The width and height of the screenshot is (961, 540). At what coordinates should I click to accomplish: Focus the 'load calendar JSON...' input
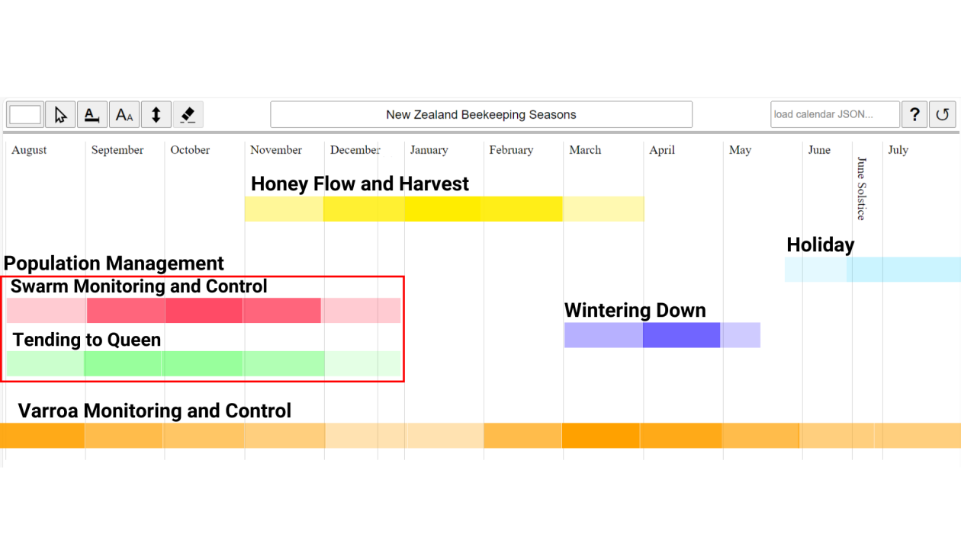click(834, 115)
